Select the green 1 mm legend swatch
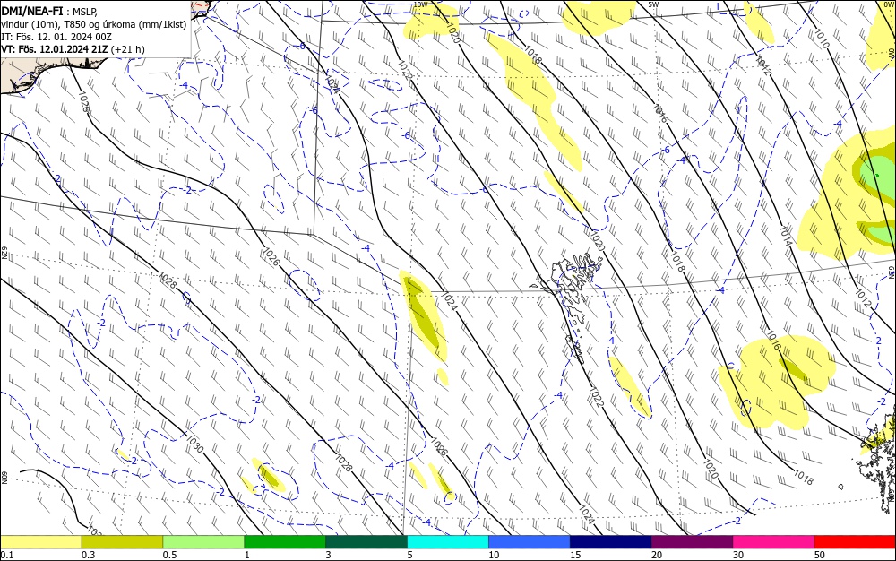 (x=285, y=542)
